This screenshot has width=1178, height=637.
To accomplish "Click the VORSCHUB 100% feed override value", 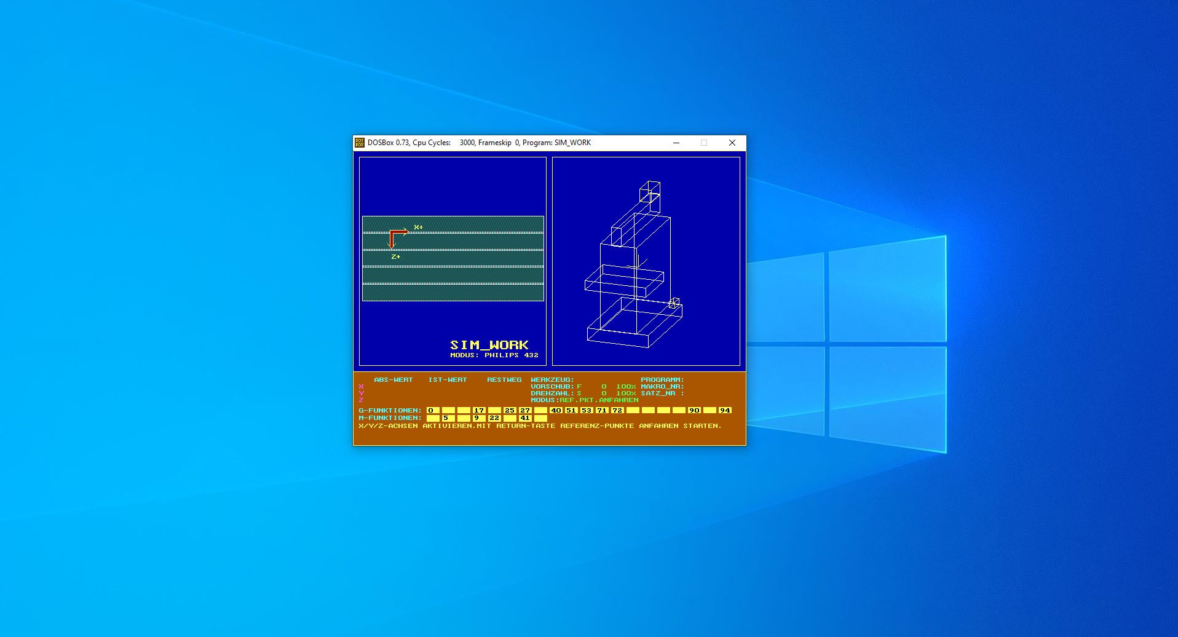I will (x=626, y=387).
